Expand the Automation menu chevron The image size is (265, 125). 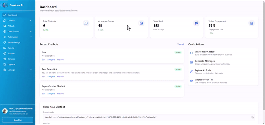[31, 37]
